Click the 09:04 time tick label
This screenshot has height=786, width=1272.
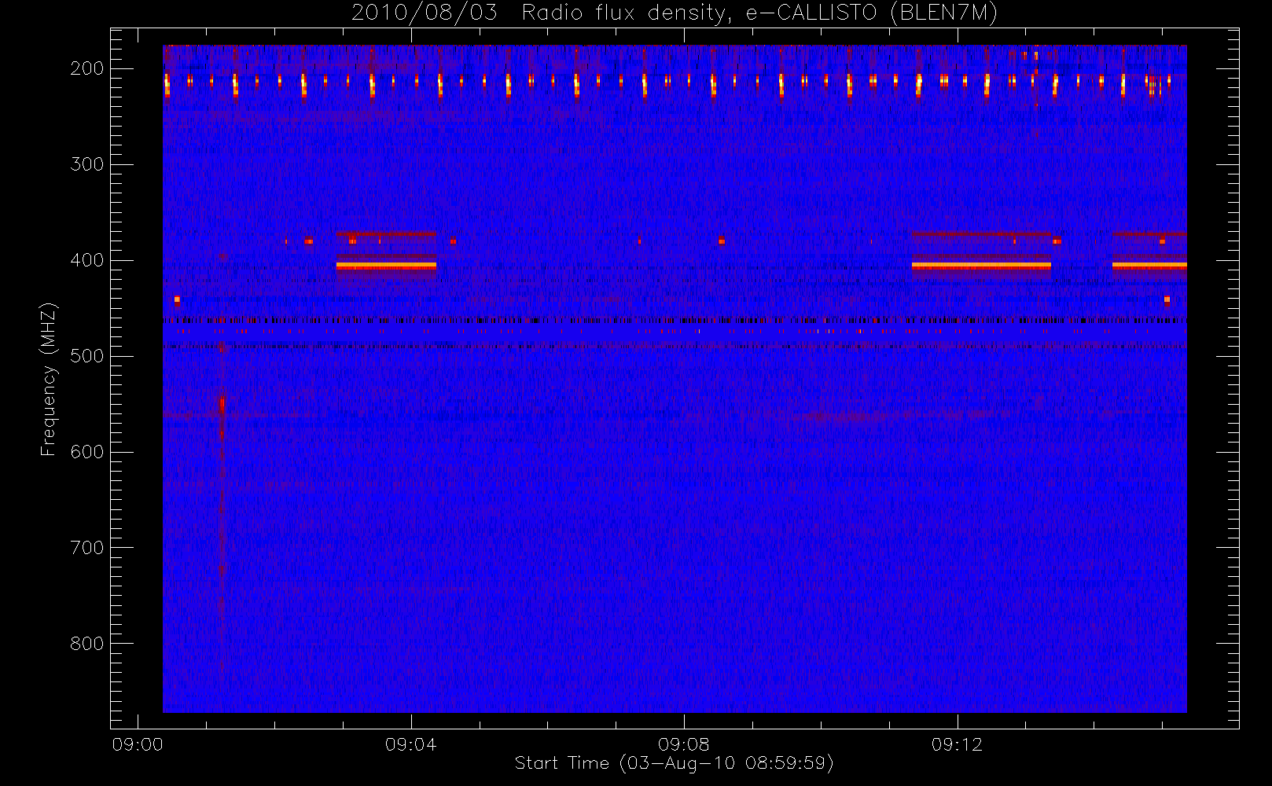tap(411, 744)
